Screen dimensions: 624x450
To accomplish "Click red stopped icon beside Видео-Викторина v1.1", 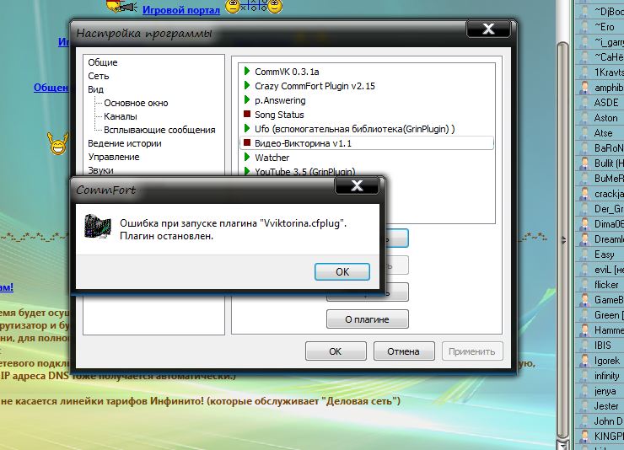I will [x=246, y=143].
